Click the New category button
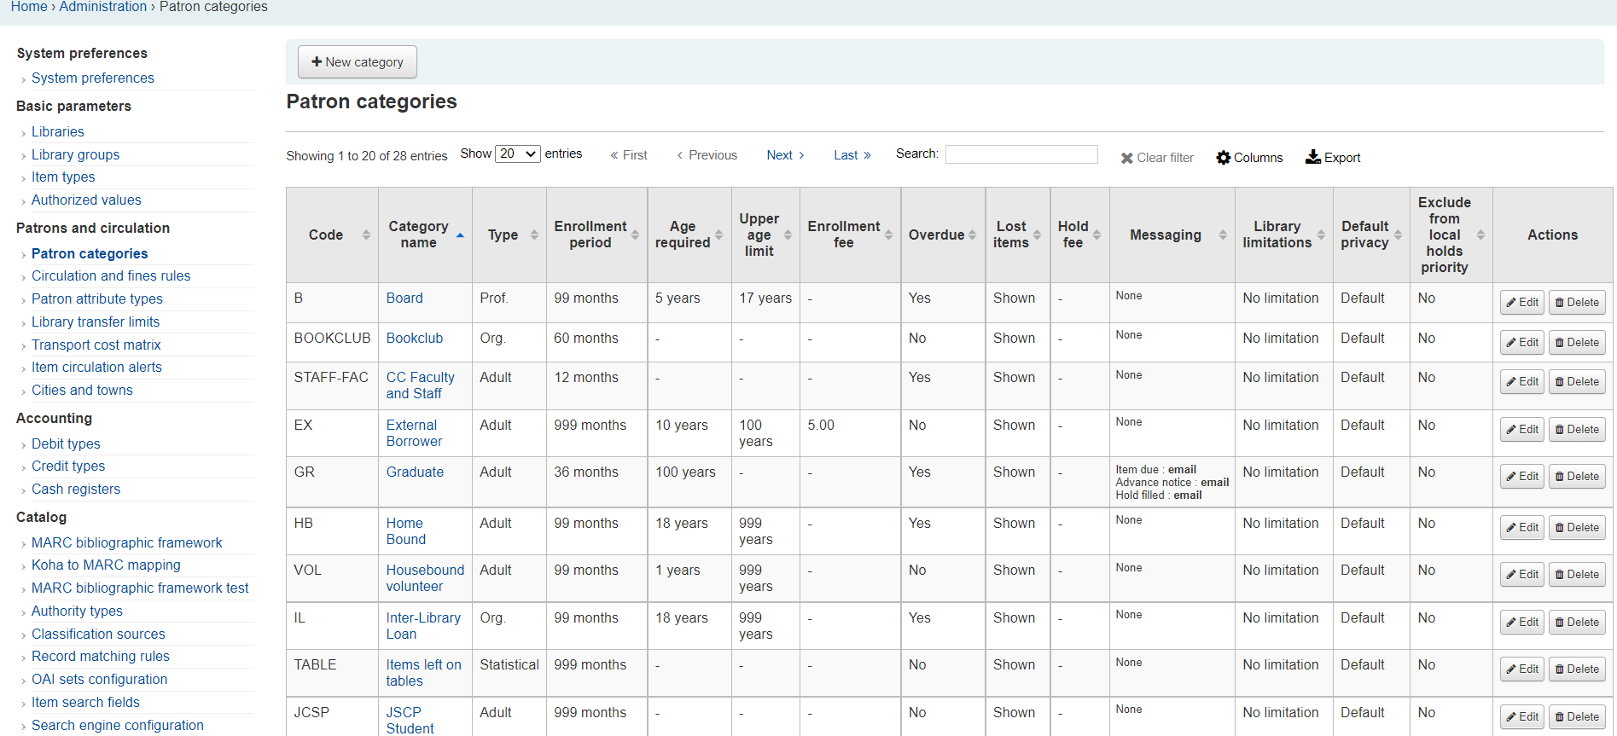Viewport: 1617px width, 736px height. click(357, 62)
